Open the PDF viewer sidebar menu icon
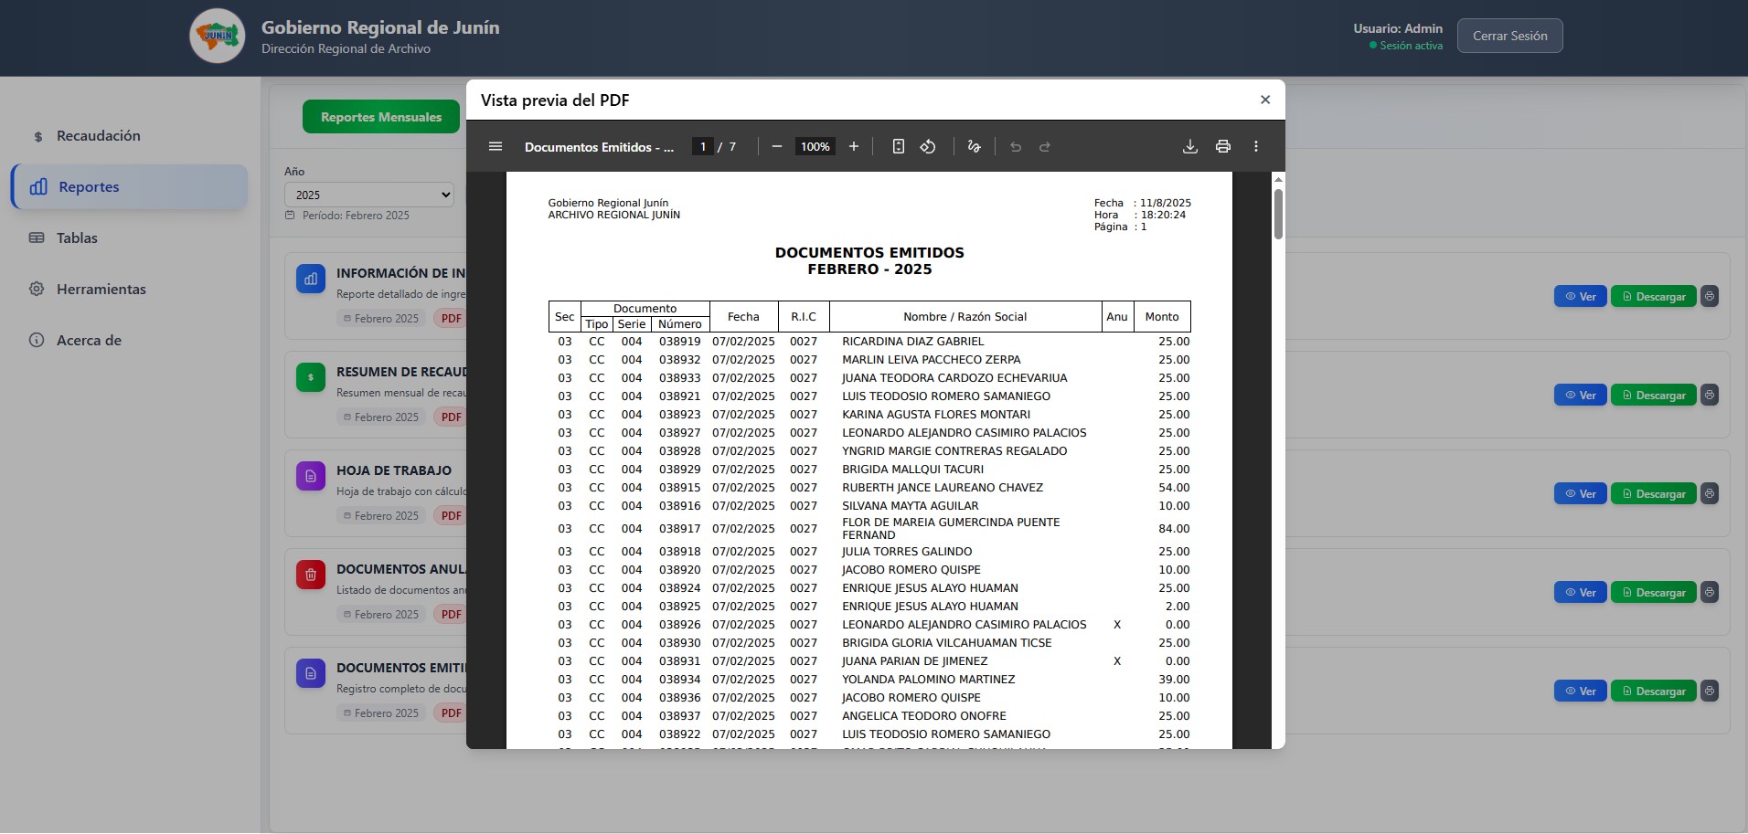Image resolution: width=1748 pixels, height=834 pixels. (496, 146)
